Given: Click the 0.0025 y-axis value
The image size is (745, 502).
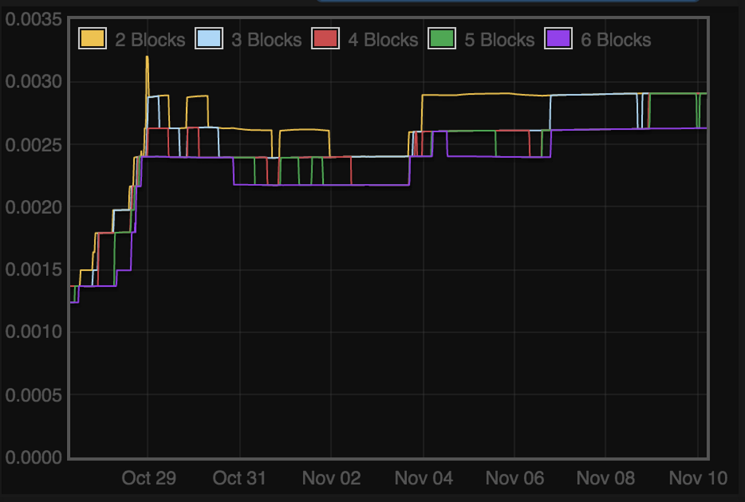Looking at the screenshot, I should 34,145.
